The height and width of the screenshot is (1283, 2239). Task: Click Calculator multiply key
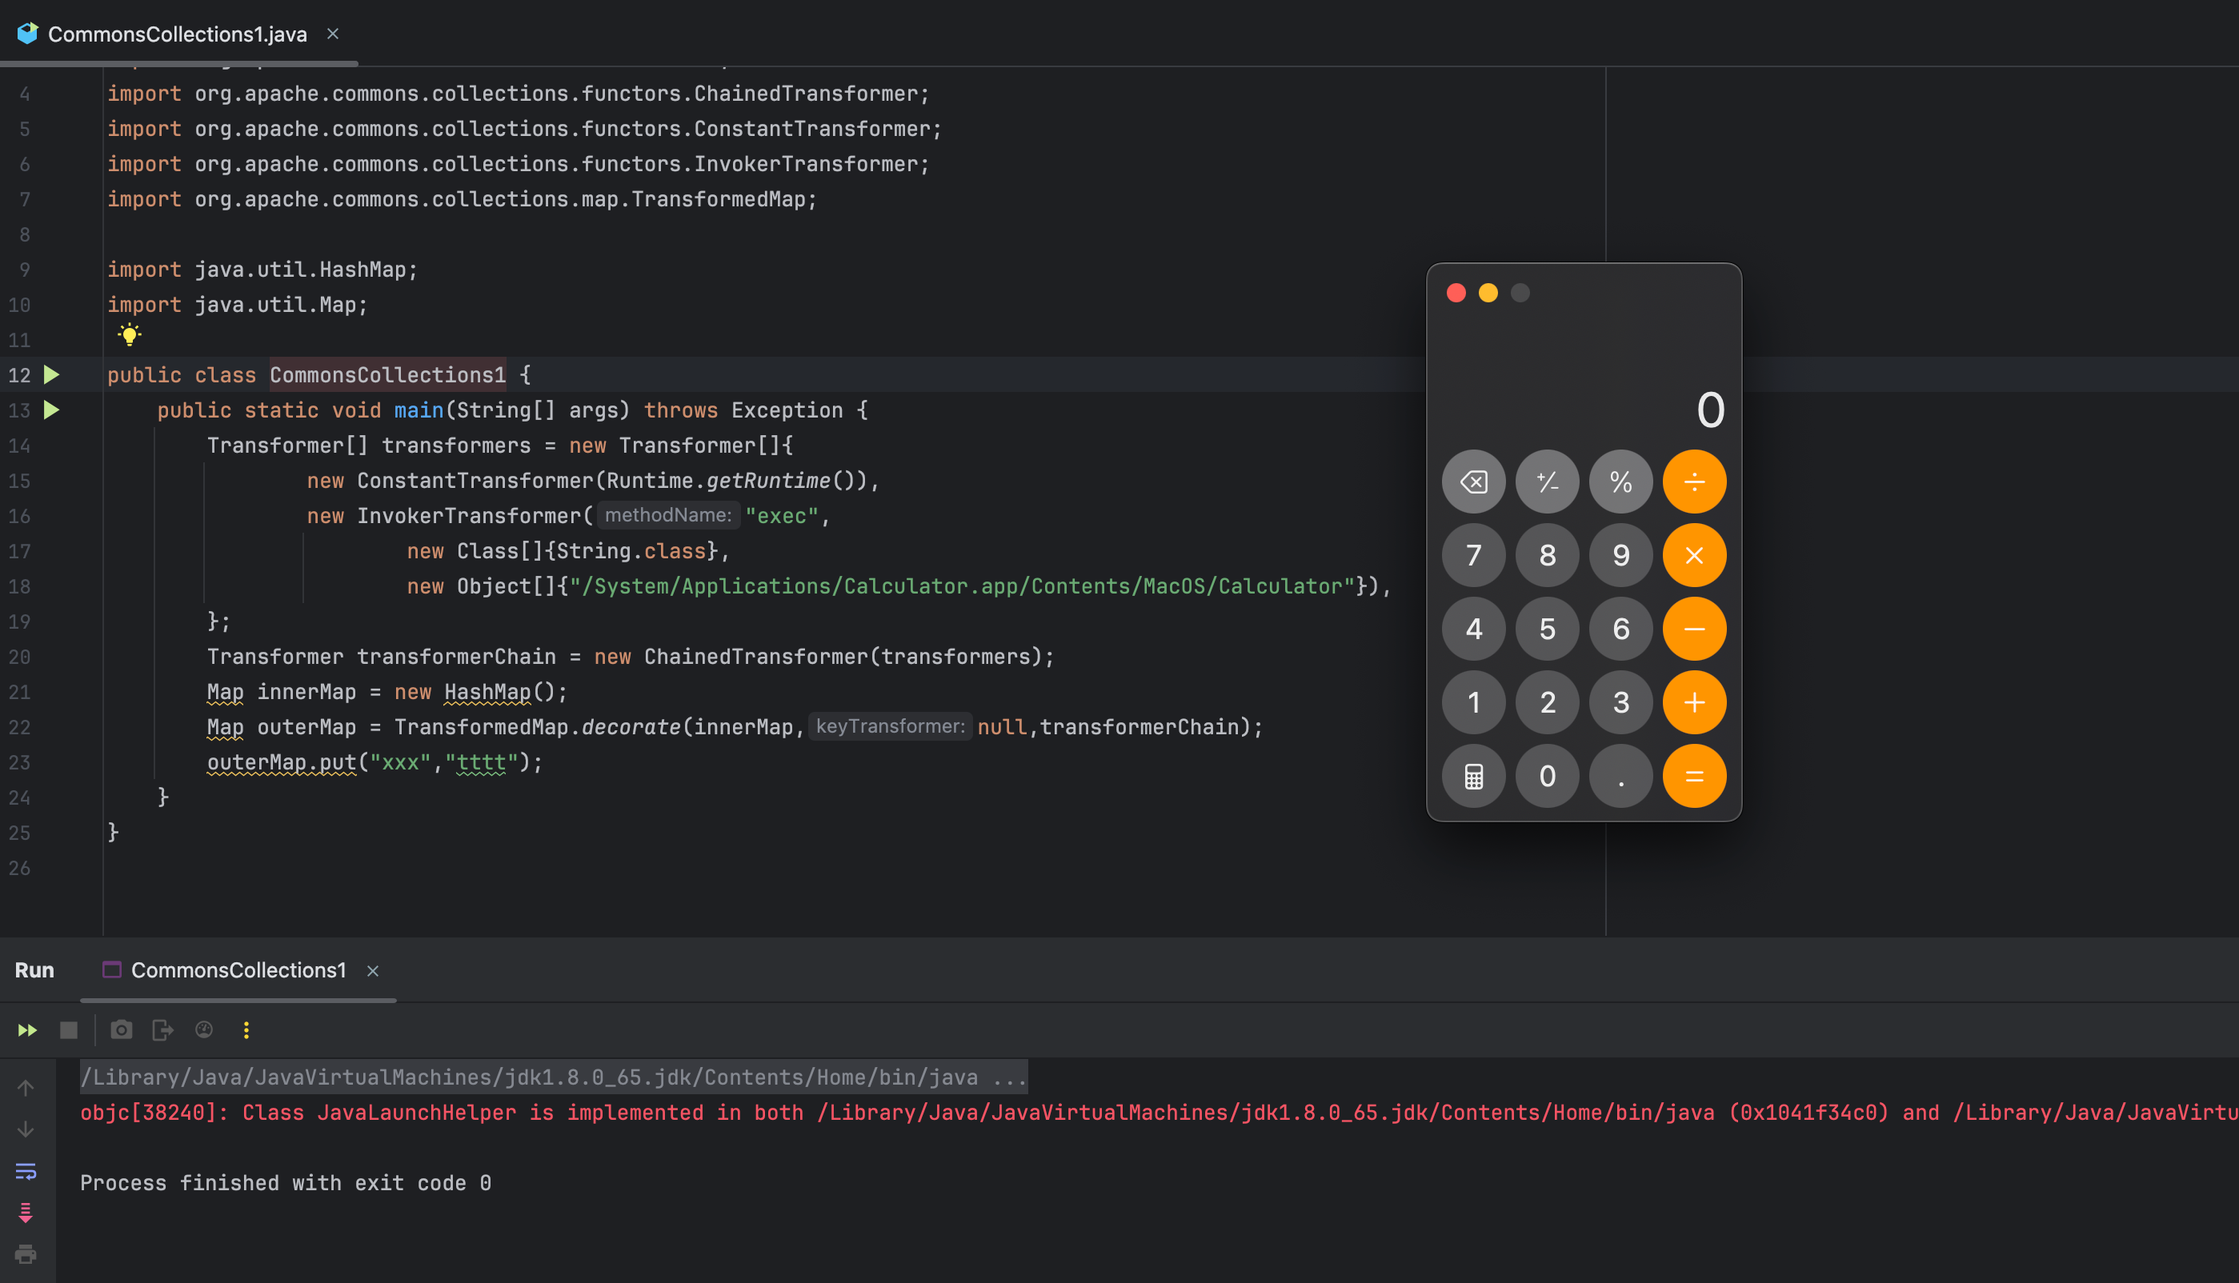(x=1694, y=555)
